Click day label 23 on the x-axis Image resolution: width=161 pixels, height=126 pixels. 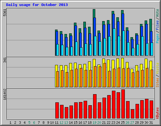pos(113,123)
